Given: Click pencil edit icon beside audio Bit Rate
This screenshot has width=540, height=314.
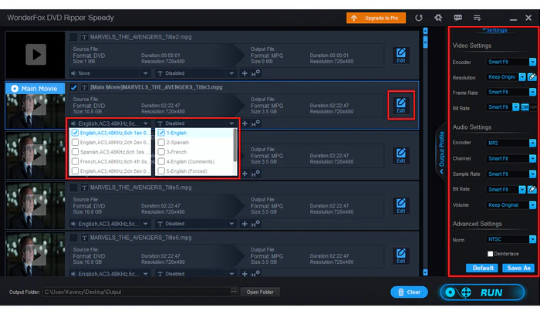Looking at the screenshot, I should coord(532,189).
